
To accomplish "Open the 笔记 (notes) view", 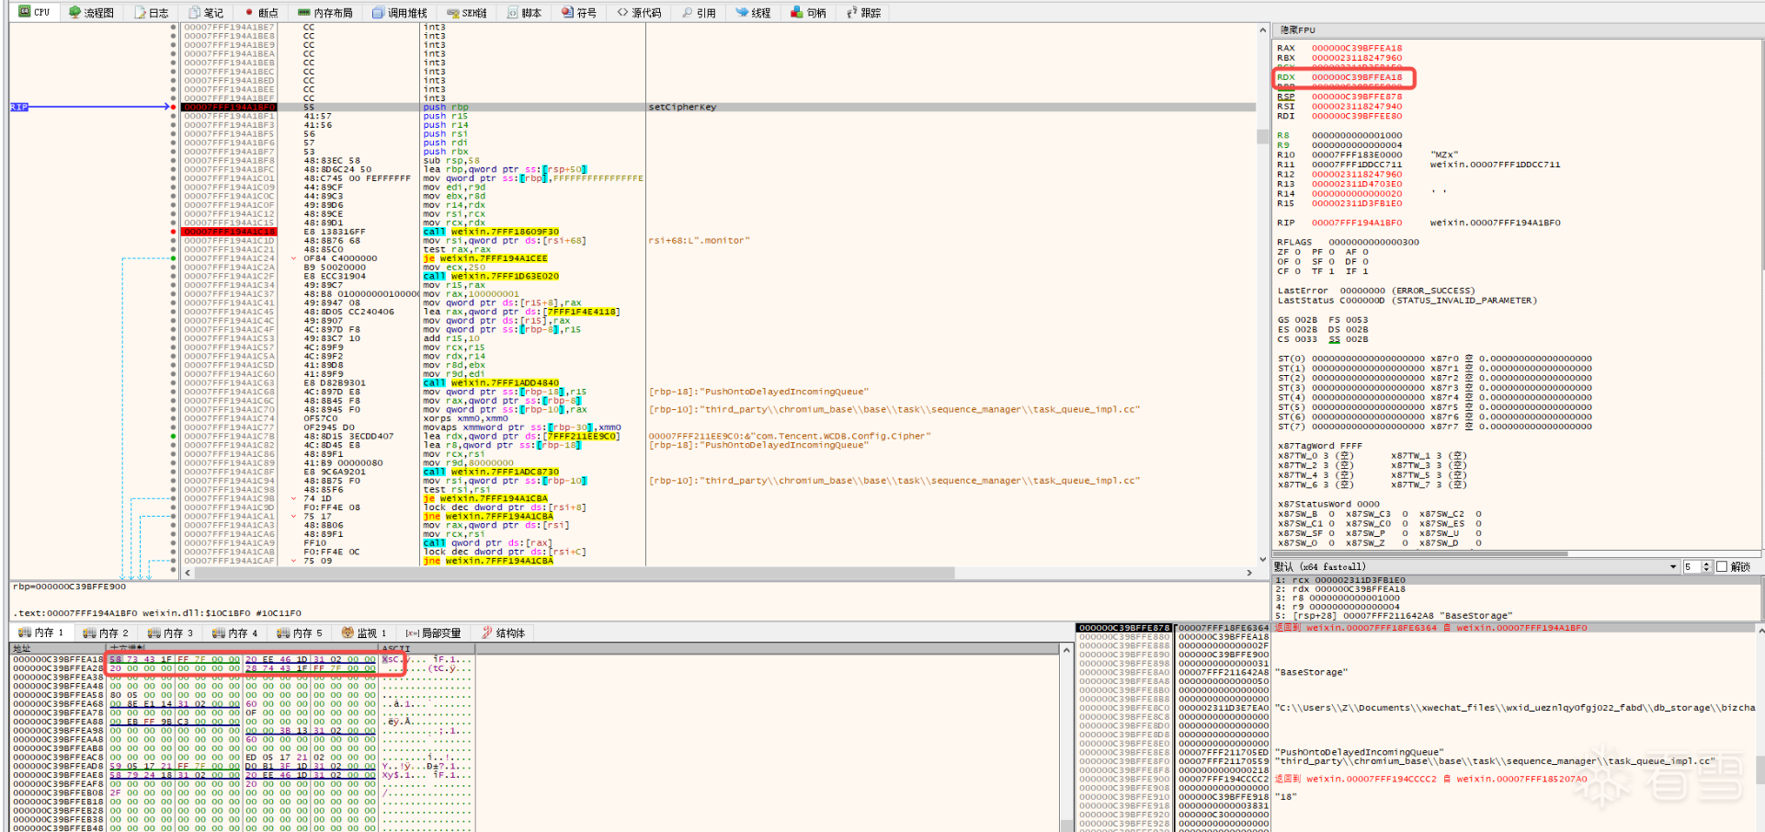I will tap(207, 13).
